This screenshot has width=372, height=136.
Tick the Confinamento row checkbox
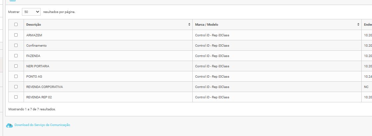click(x=16, y=45)
